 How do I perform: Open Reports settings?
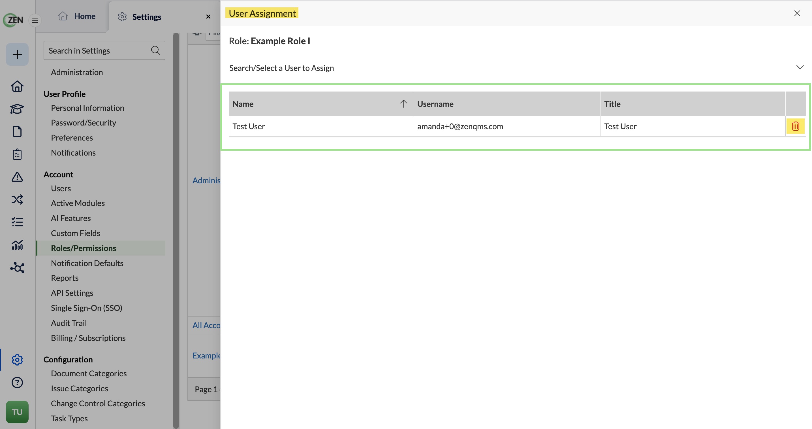[65, 278]
